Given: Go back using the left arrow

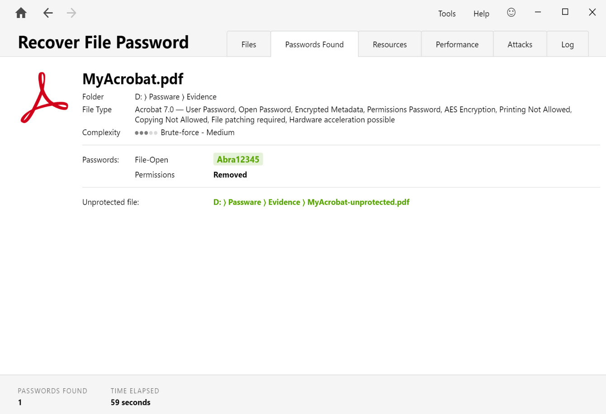Looking at the screenshot, I should tap(48, 13).
